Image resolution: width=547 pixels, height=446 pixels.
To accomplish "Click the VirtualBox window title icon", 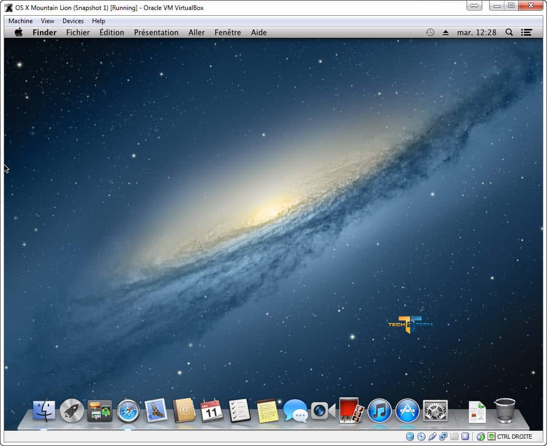I will click(x=8, y=8).
